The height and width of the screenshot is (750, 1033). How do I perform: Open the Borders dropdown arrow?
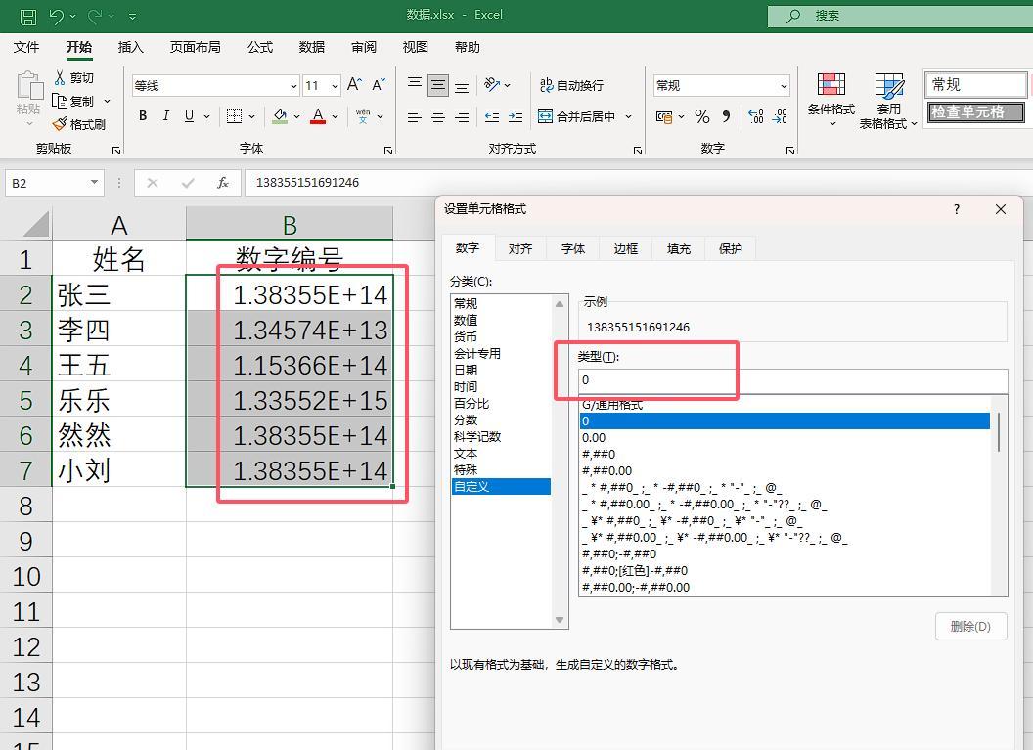point(251,116)
